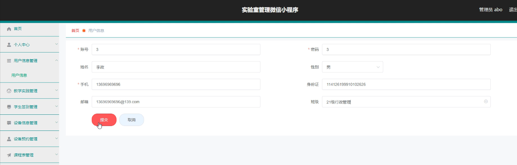Open the 学生签到管理 sidebar menu
The height and width of the screenshot is (165, 517).
[x=30, y=107]
